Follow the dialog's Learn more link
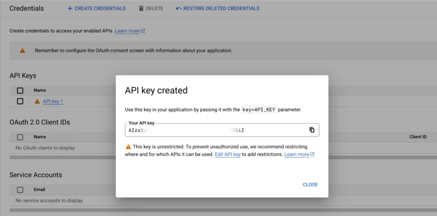Screen dimensions: 437x216 (x=296, y=154)
